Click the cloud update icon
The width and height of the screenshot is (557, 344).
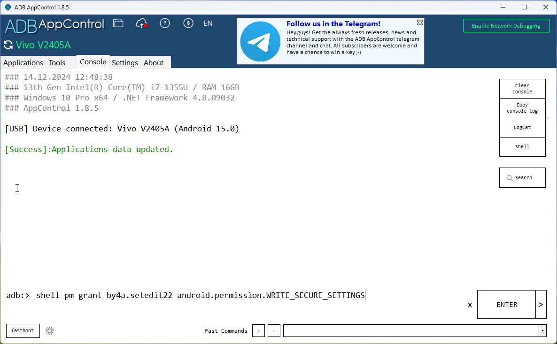pyautogui.click(x=141, y=23)
